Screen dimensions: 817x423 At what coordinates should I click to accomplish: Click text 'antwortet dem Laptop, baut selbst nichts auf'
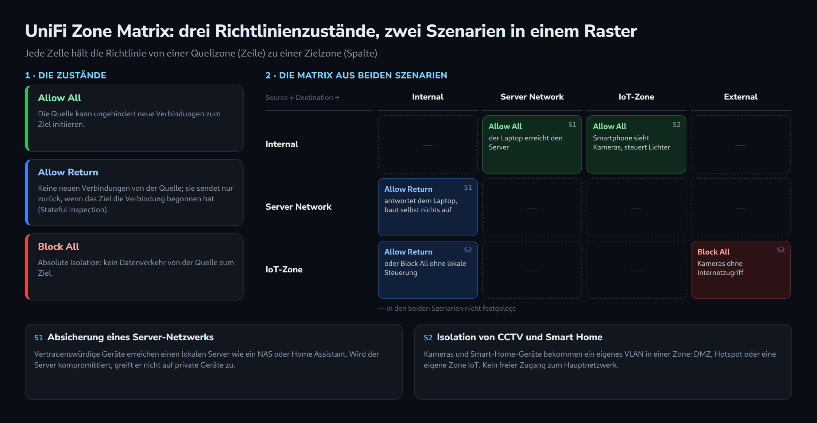[x=421, y=205]
